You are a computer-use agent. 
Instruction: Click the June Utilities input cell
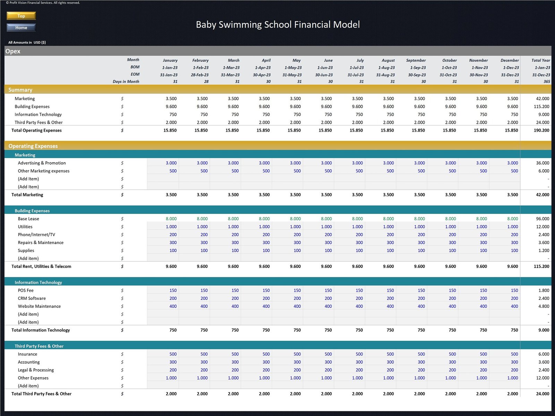(326, 227)
